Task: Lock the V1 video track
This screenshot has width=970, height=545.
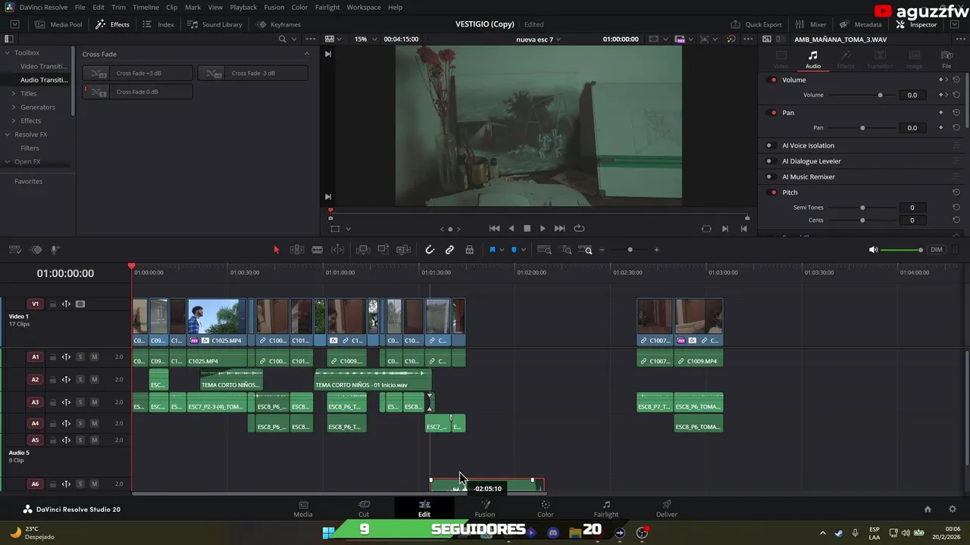Action: click(x=52, y=304)
